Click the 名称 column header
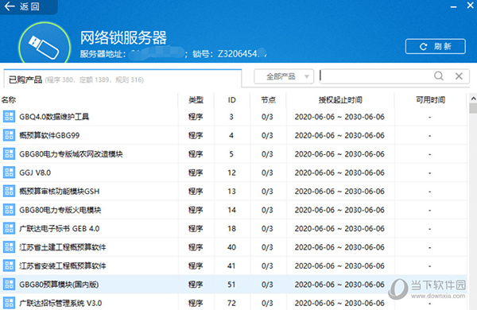 9,100
